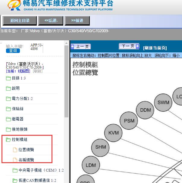Screen dimensions: 182x183
Task: Click the 刷新当前页 refresh link
Action: click(155, 48)
